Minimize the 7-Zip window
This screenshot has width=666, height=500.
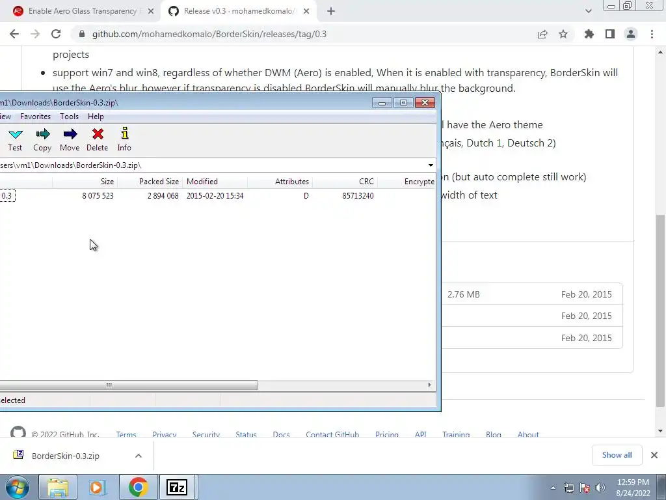pos(382,103)
